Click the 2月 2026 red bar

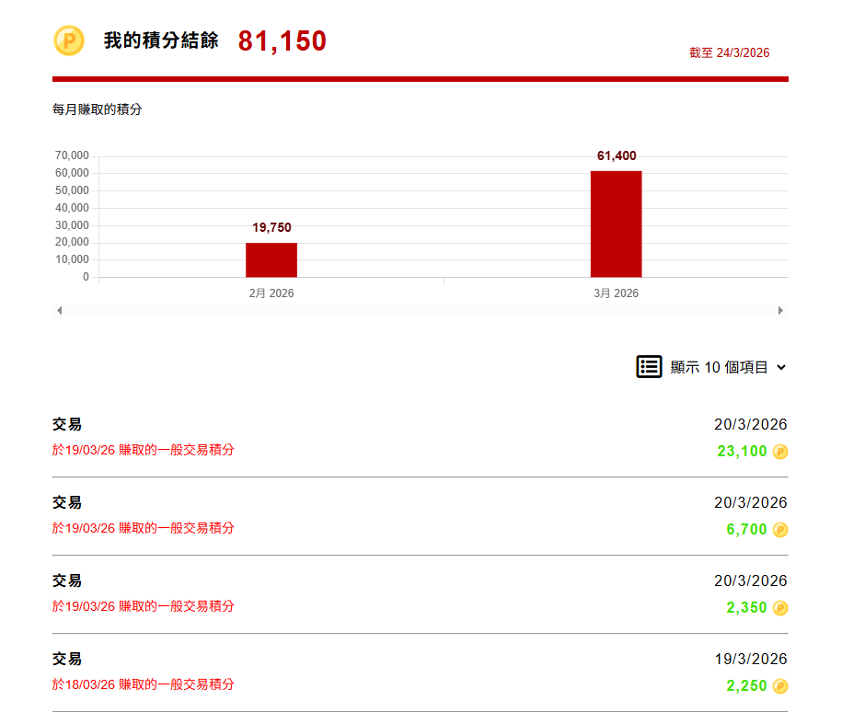click(x=271, y=259)
